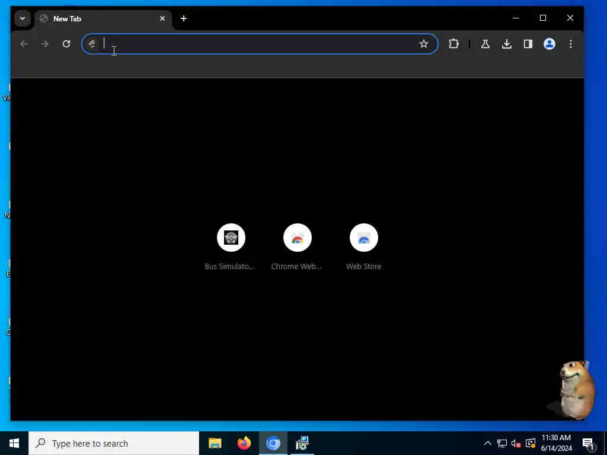The width and height of the screenshot is (607, 455).
Task: Close the Chrome window
Action: pos(570,18)
